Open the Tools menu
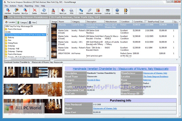The width and height of the screenshot is (182, 121). 20,6
